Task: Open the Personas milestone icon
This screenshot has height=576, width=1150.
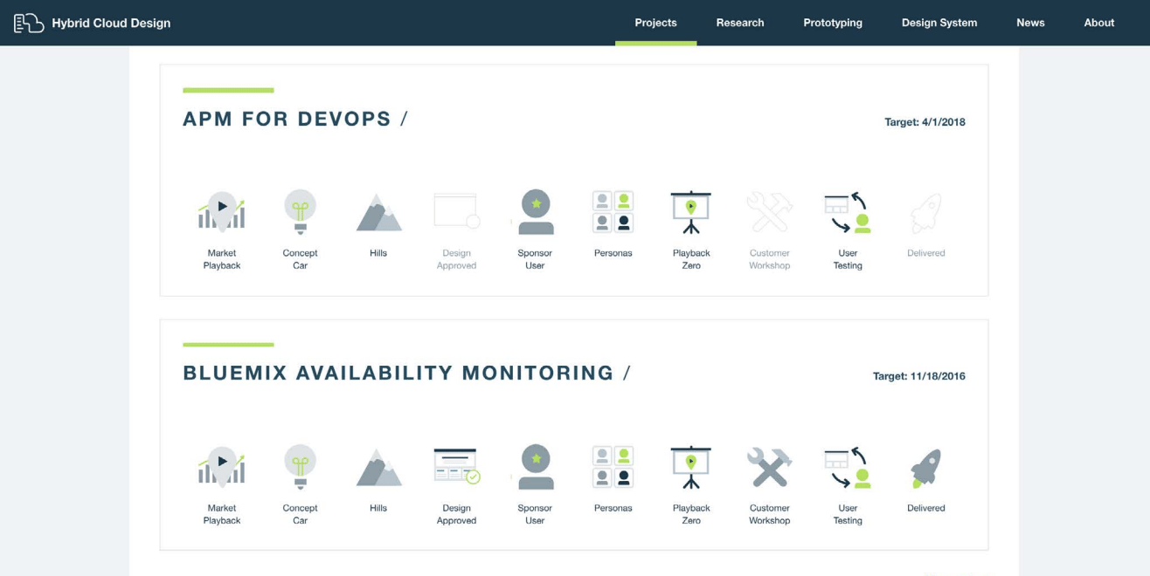Action: (613, 209)
